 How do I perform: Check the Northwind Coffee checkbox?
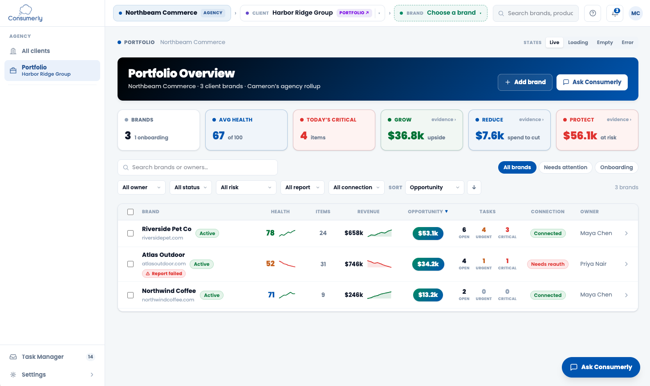(130, 295)
